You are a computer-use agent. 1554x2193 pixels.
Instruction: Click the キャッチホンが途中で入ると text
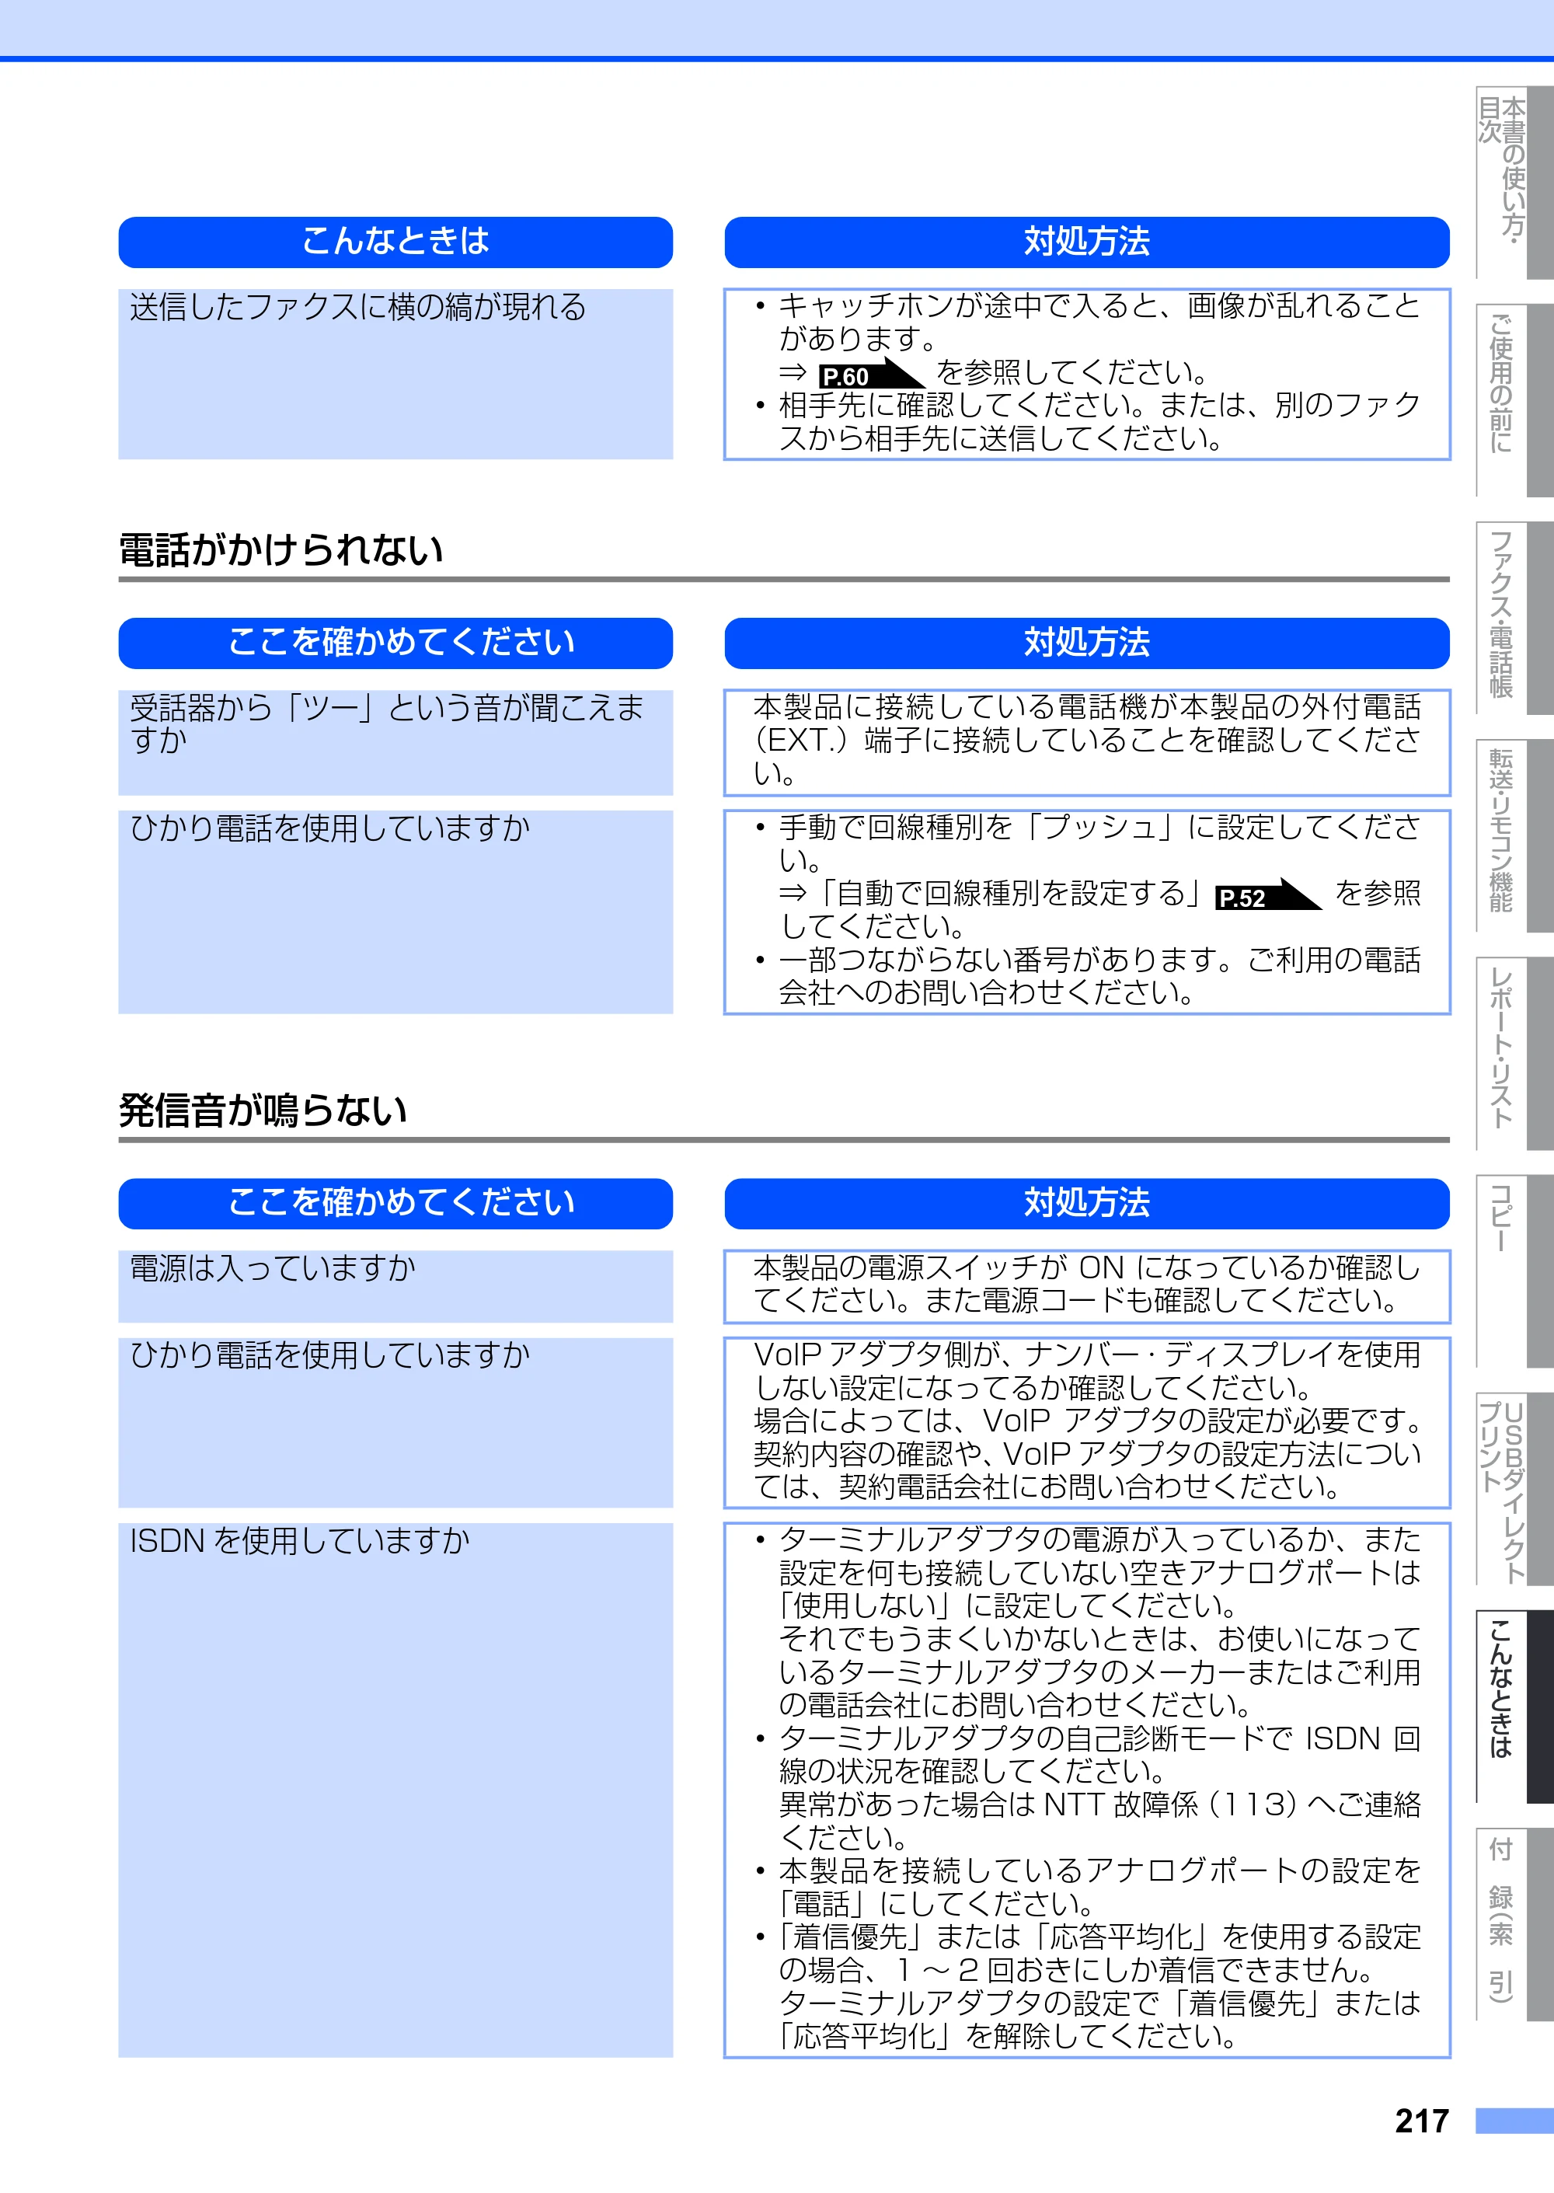click(1099, 322)
